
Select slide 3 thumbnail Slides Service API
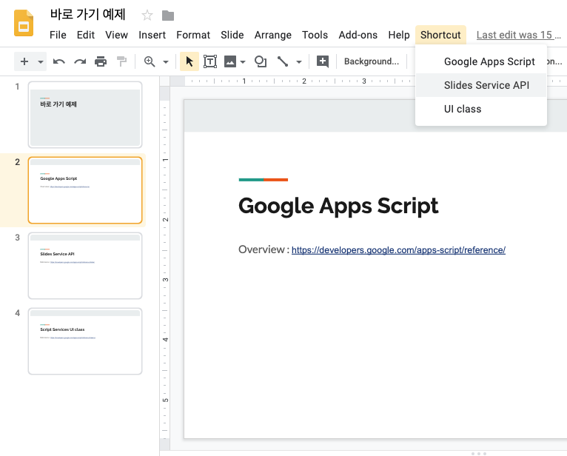coord(85,266)
